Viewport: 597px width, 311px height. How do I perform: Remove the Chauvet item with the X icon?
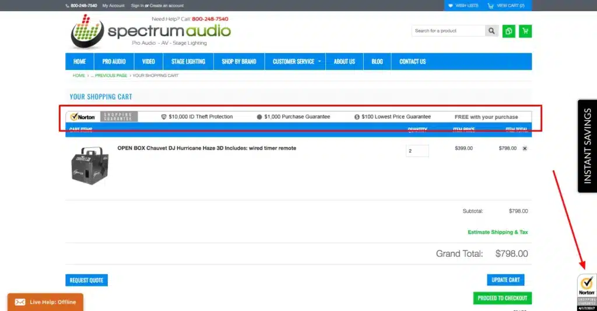pyautogui.click(x=525, y=149)
